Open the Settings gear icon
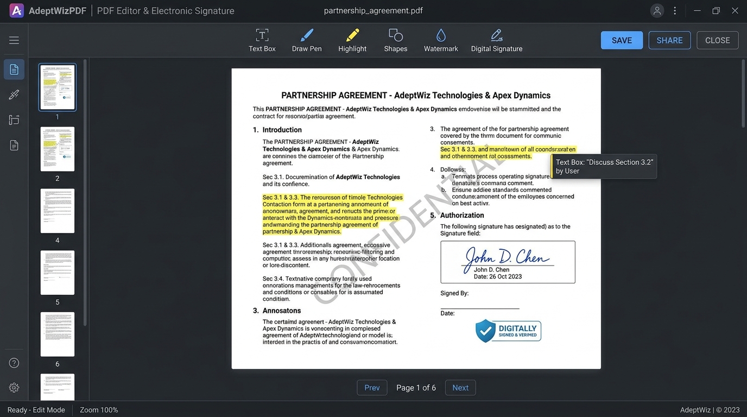This screenshot has height=417, width=747. [14, 388]
